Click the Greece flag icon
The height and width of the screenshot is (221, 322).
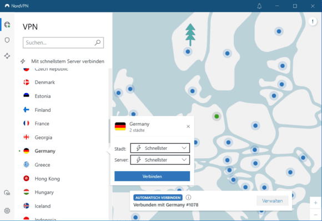[x=26, y=164]
